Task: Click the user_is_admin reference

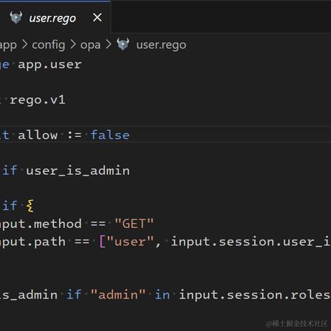Action: click(78, 171)
